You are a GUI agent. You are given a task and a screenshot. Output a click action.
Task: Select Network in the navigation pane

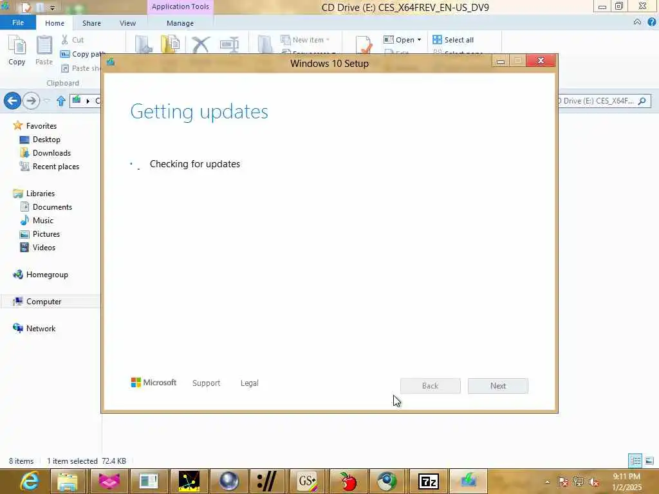point(34,329)
